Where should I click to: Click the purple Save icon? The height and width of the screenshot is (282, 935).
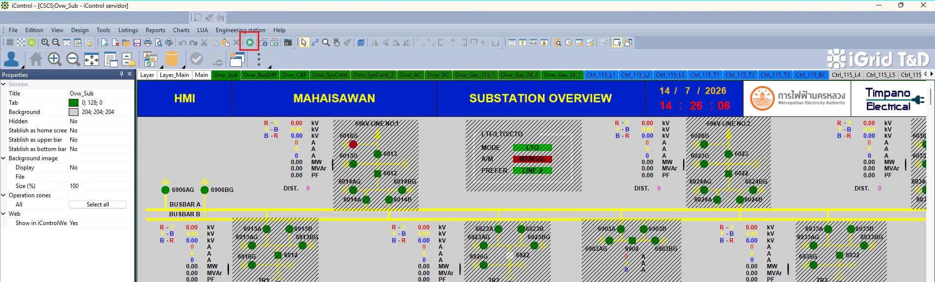click(137, 43)
